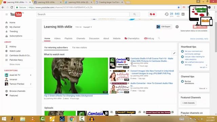
Task: Expand Show Channel Info
Action: pos(199,39)
